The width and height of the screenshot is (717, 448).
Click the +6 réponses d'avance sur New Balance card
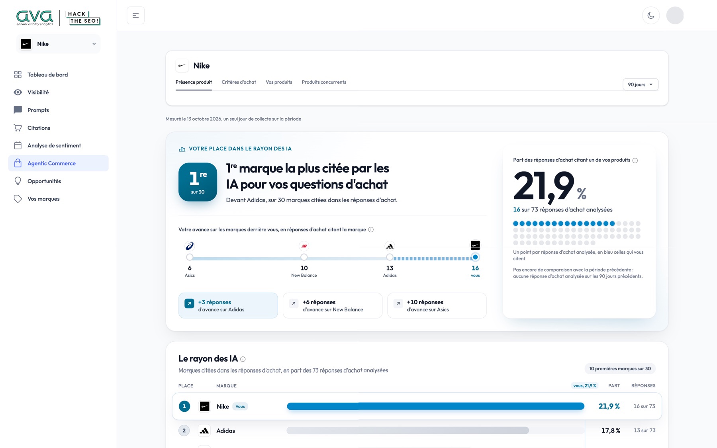click(x=333, y=305)
